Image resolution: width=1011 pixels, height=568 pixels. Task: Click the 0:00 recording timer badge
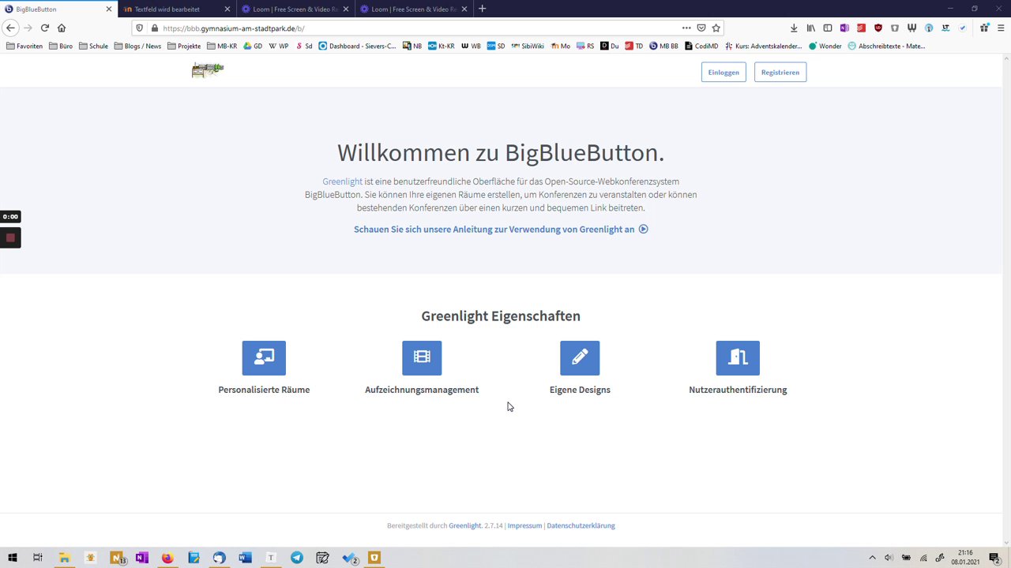point(10,216)
